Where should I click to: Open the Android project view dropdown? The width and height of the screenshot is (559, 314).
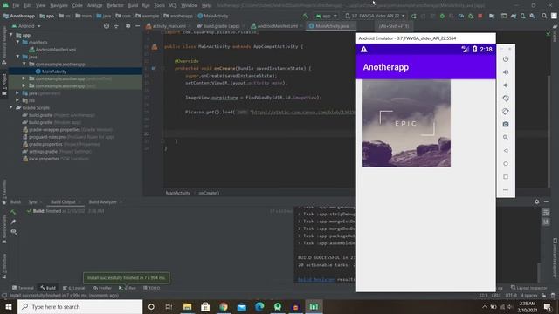[x=27, y=26]
